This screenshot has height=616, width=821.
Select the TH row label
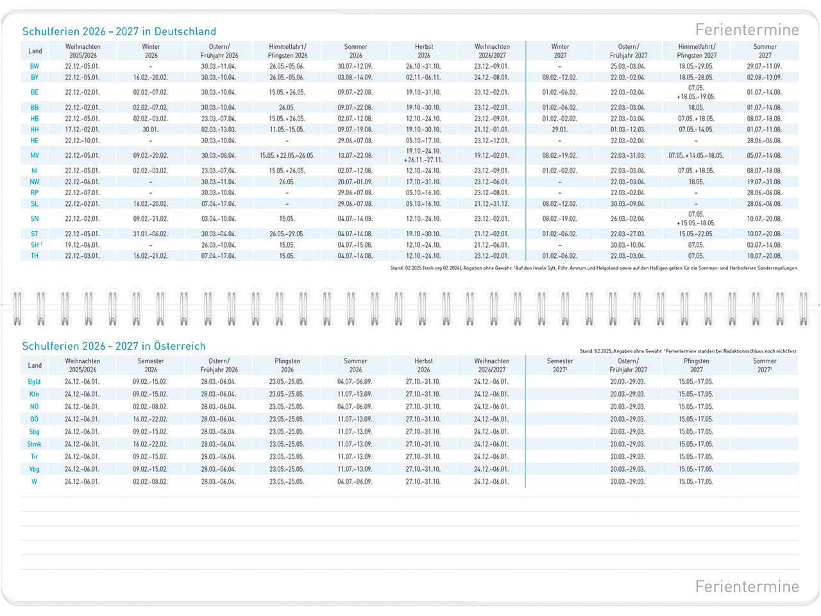click(35, 255)
